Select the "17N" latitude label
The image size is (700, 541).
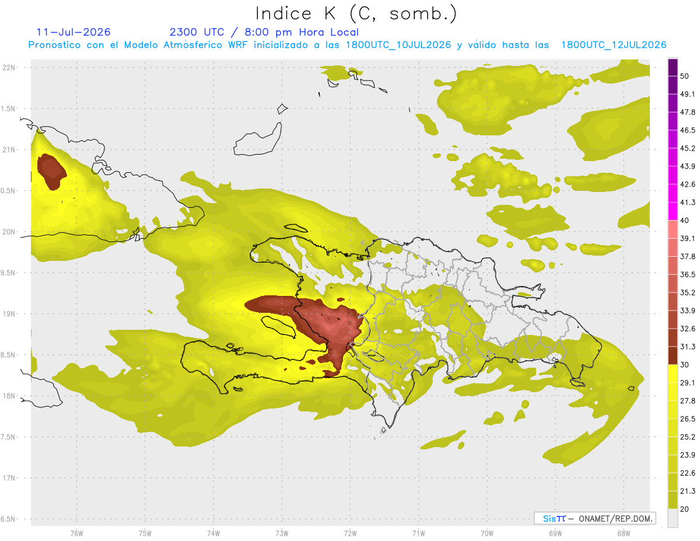pyautogui.click(x=9, y=478)
